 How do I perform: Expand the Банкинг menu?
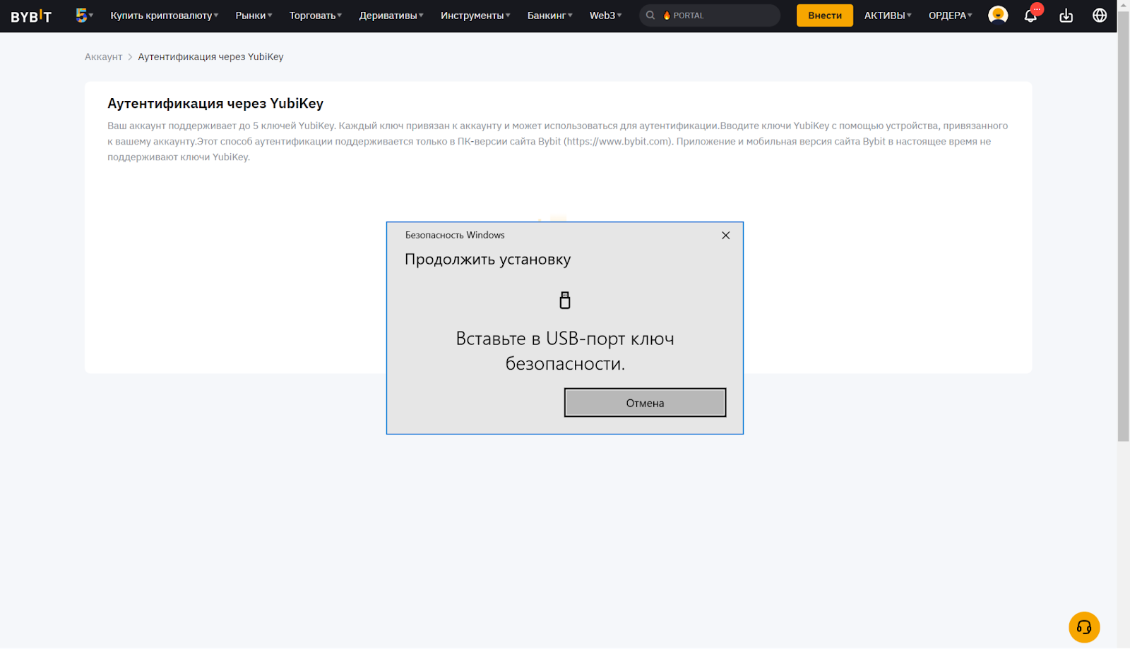click(x=550, y=16)
